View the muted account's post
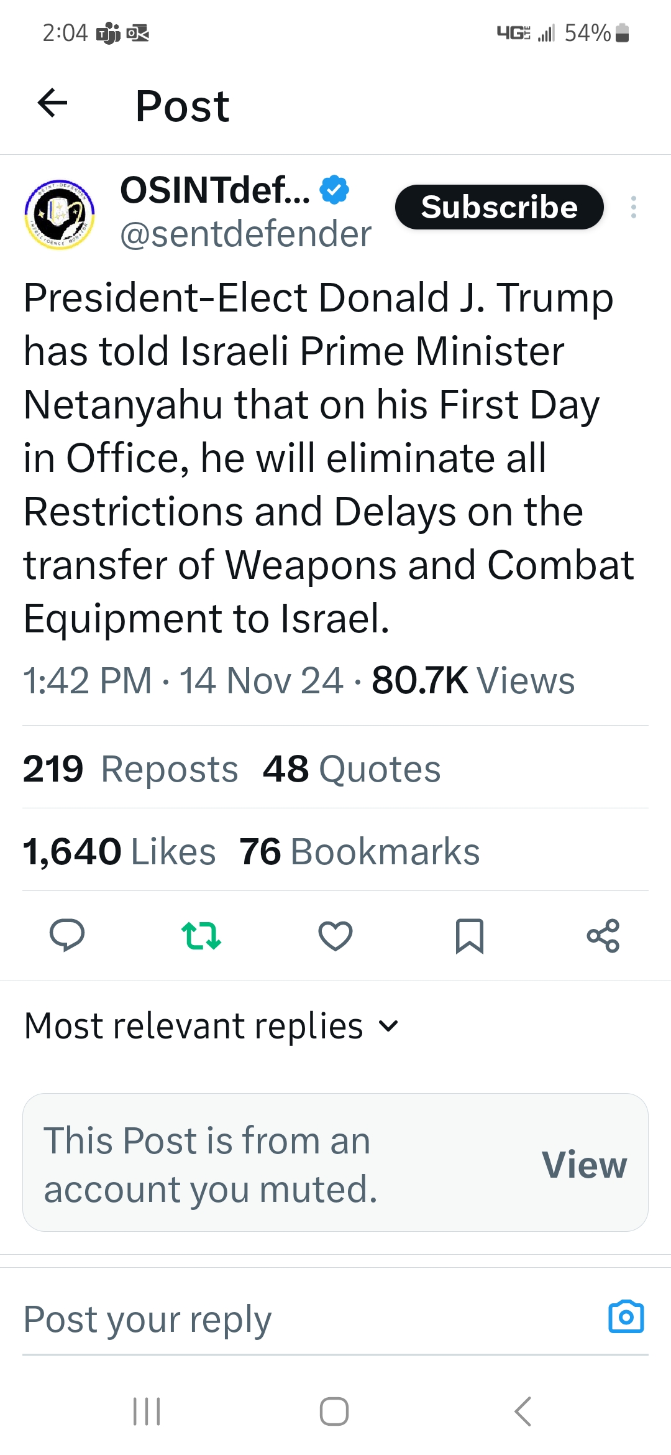The height and width of the screenshot is (1455, 671). [x=584, y=1164]
